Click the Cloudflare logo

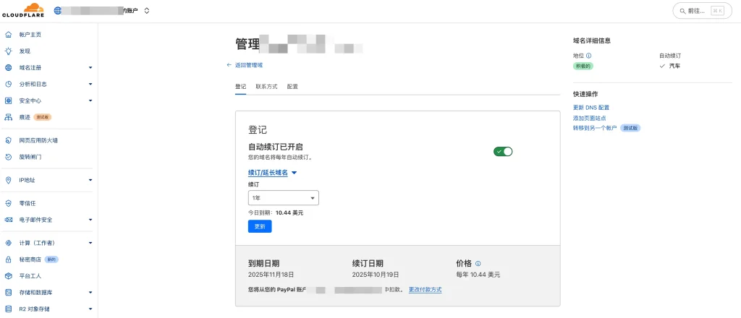tap(23, 10)
